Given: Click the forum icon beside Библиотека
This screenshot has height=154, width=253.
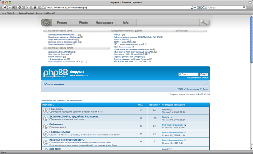Looking at the screenshot, I should [x=46, y=126].
